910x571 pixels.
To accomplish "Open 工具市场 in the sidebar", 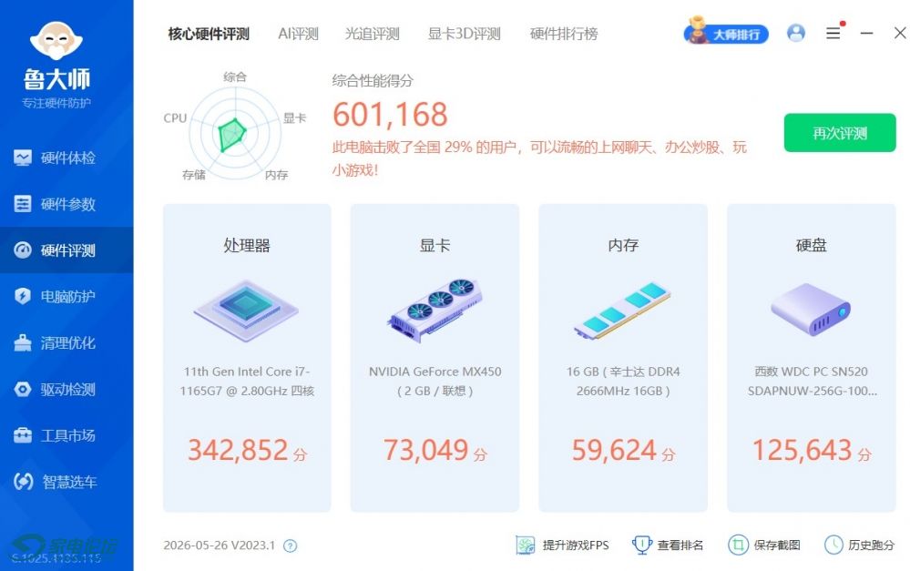I will pyautogui.click(x=66, y=435).
